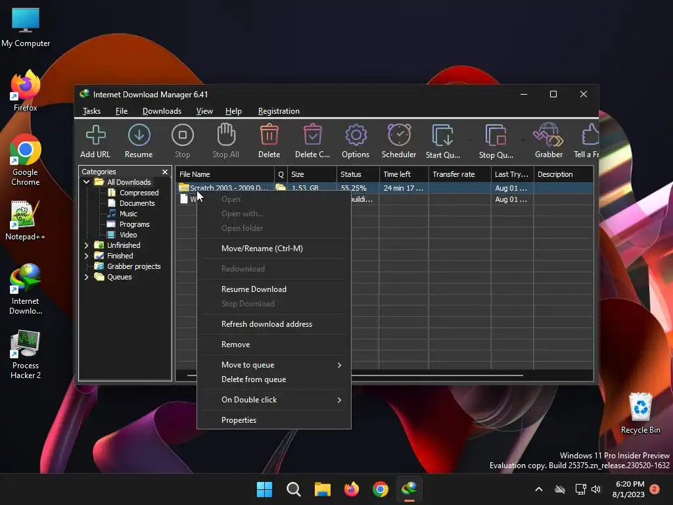The width and height of the screenshot is (673, 505).
Task: Click the volume speaker icon in system tray
Action: click(x=596, y=489)
